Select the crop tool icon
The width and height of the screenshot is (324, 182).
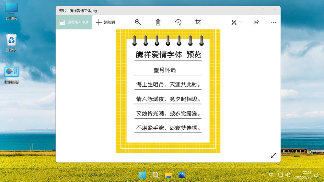pyautogui.click(x=198, y=22)
